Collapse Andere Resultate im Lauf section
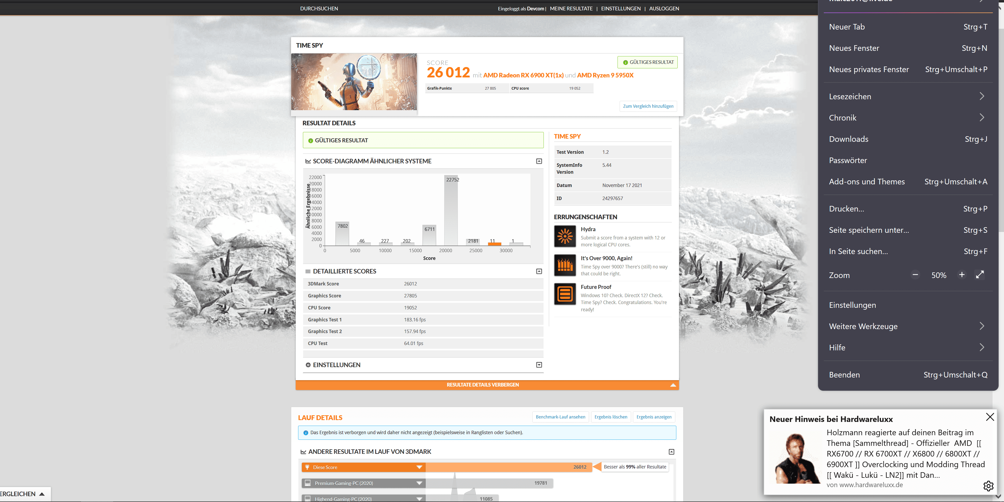1004x502 pixels. point(672,452)
